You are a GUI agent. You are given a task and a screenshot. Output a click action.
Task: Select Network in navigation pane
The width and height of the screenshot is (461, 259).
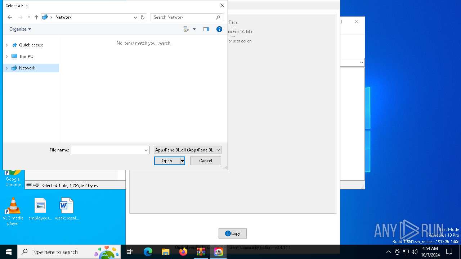point(31,68)
